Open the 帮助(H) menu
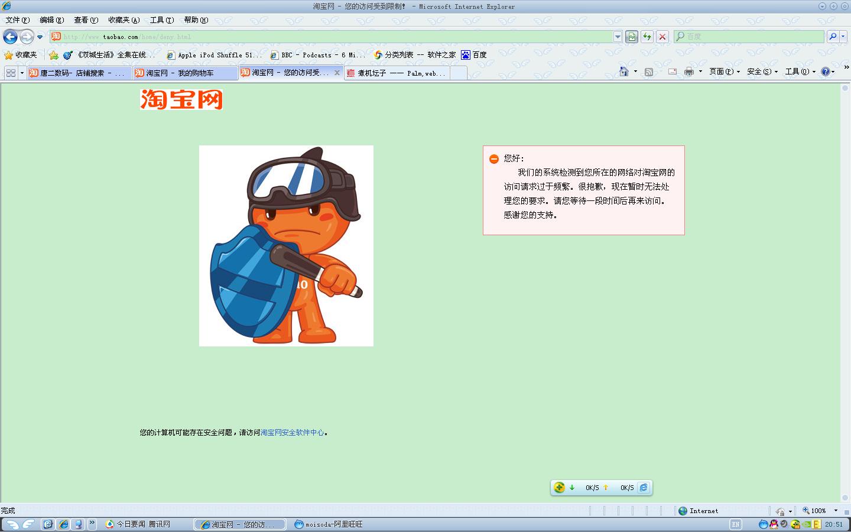 click(x=196, y=20)
